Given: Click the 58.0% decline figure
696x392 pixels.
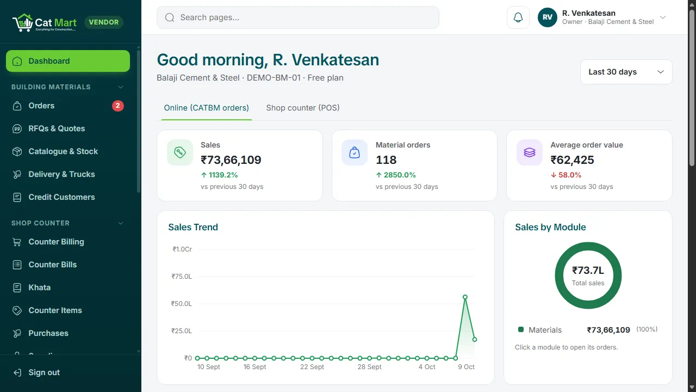Looking at the screenshot, I should click(x=566, y=175).
